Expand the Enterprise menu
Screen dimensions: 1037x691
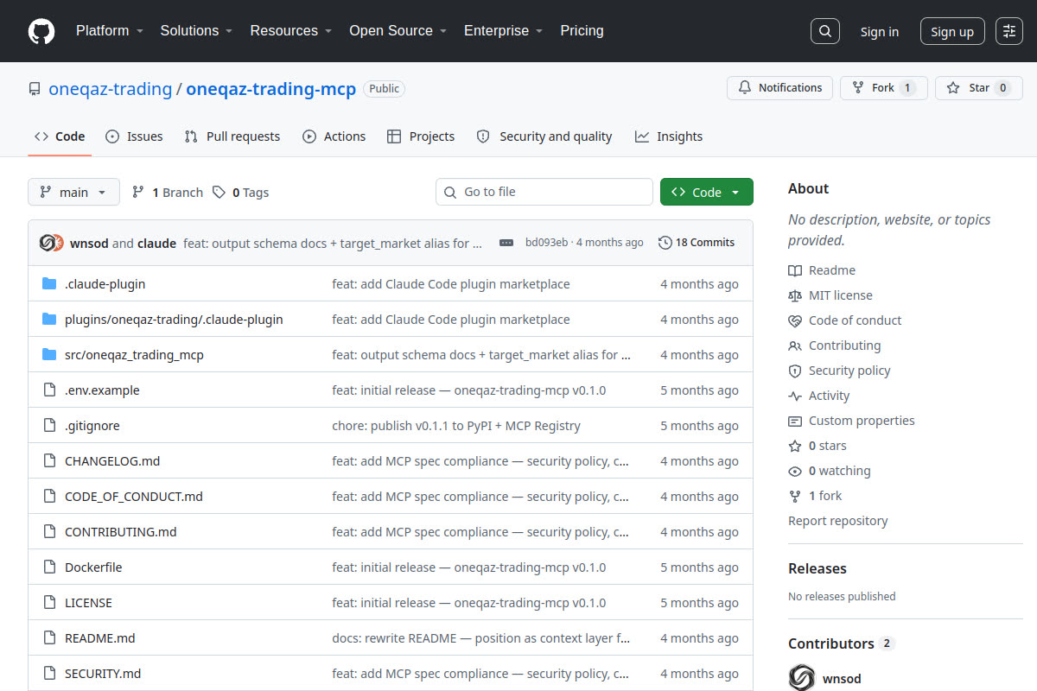[x=503, y=30]
